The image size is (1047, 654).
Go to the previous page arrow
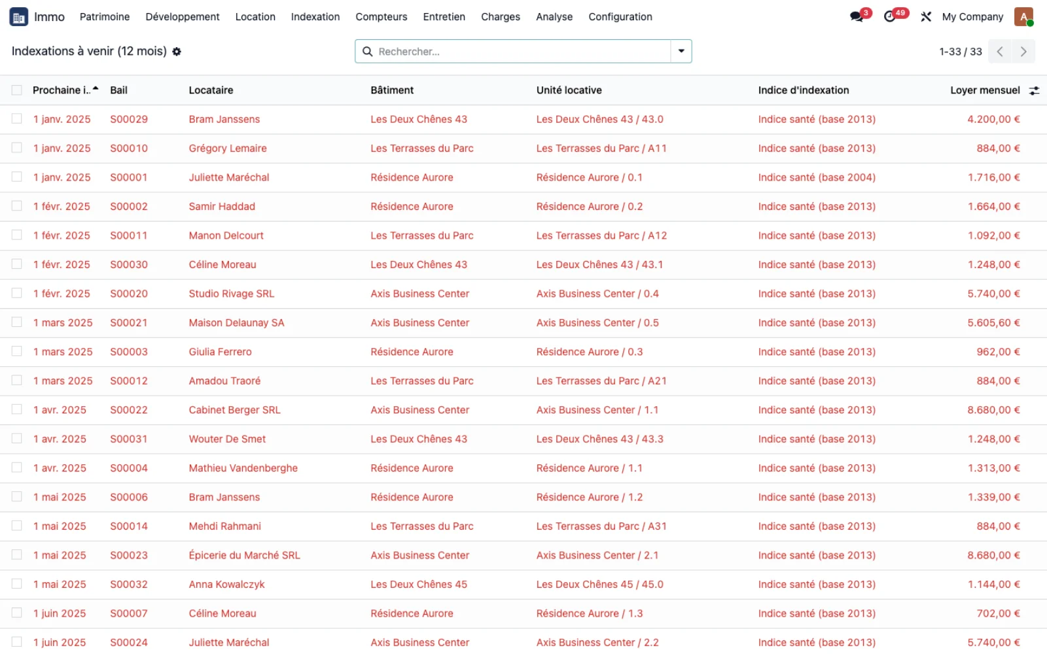click(1000, 52)
